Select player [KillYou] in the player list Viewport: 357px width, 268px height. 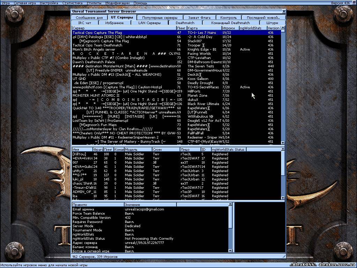(176, 154)
